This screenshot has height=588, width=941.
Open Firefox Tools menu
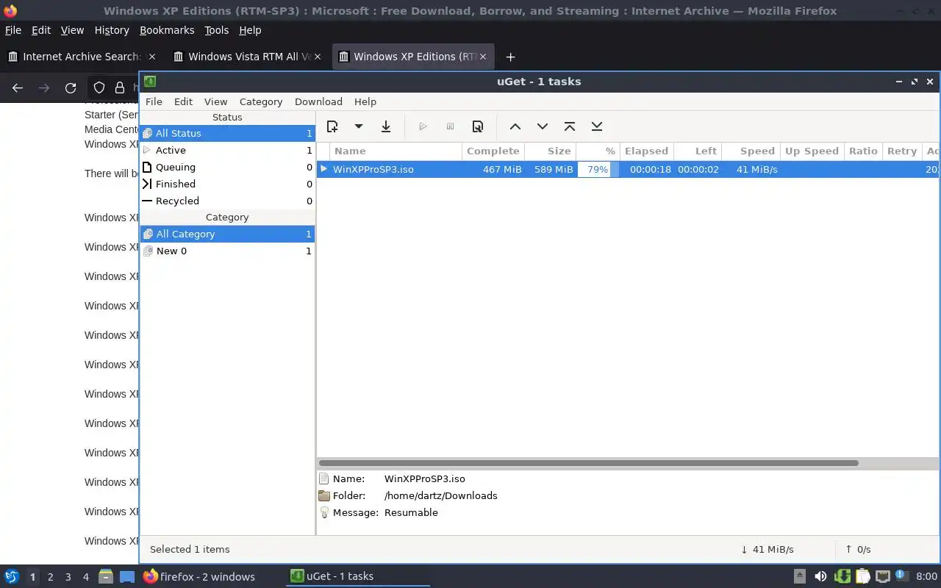click(x=217, y=30)
